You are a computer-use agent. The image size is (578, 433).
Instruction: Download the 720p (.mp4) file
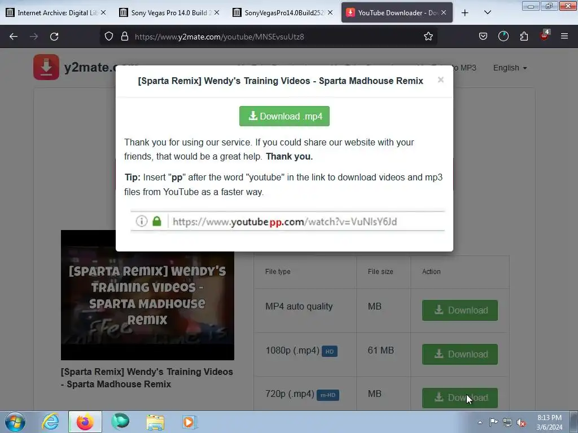(x=459, y=398)
